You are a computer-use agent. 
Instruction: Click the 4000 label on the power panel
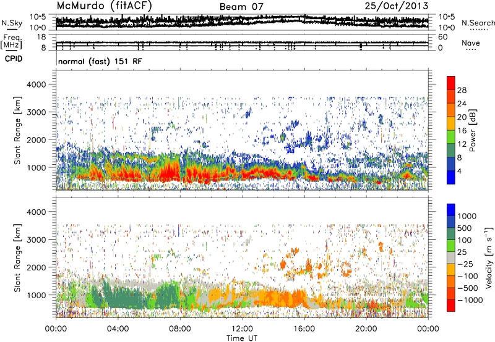(36, 85)
